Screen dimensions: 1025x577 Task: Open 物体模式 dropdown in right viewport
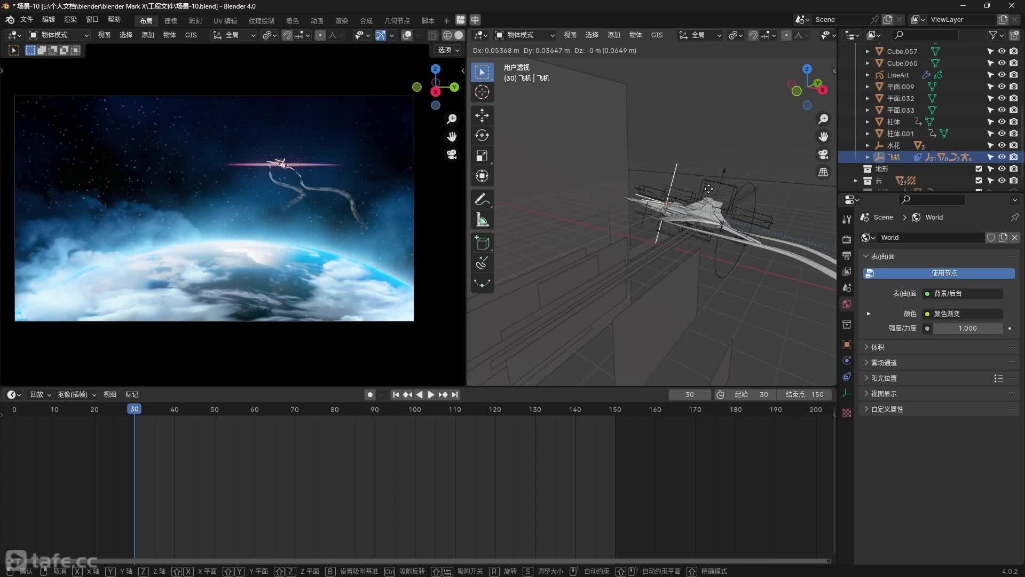[525, 35]
